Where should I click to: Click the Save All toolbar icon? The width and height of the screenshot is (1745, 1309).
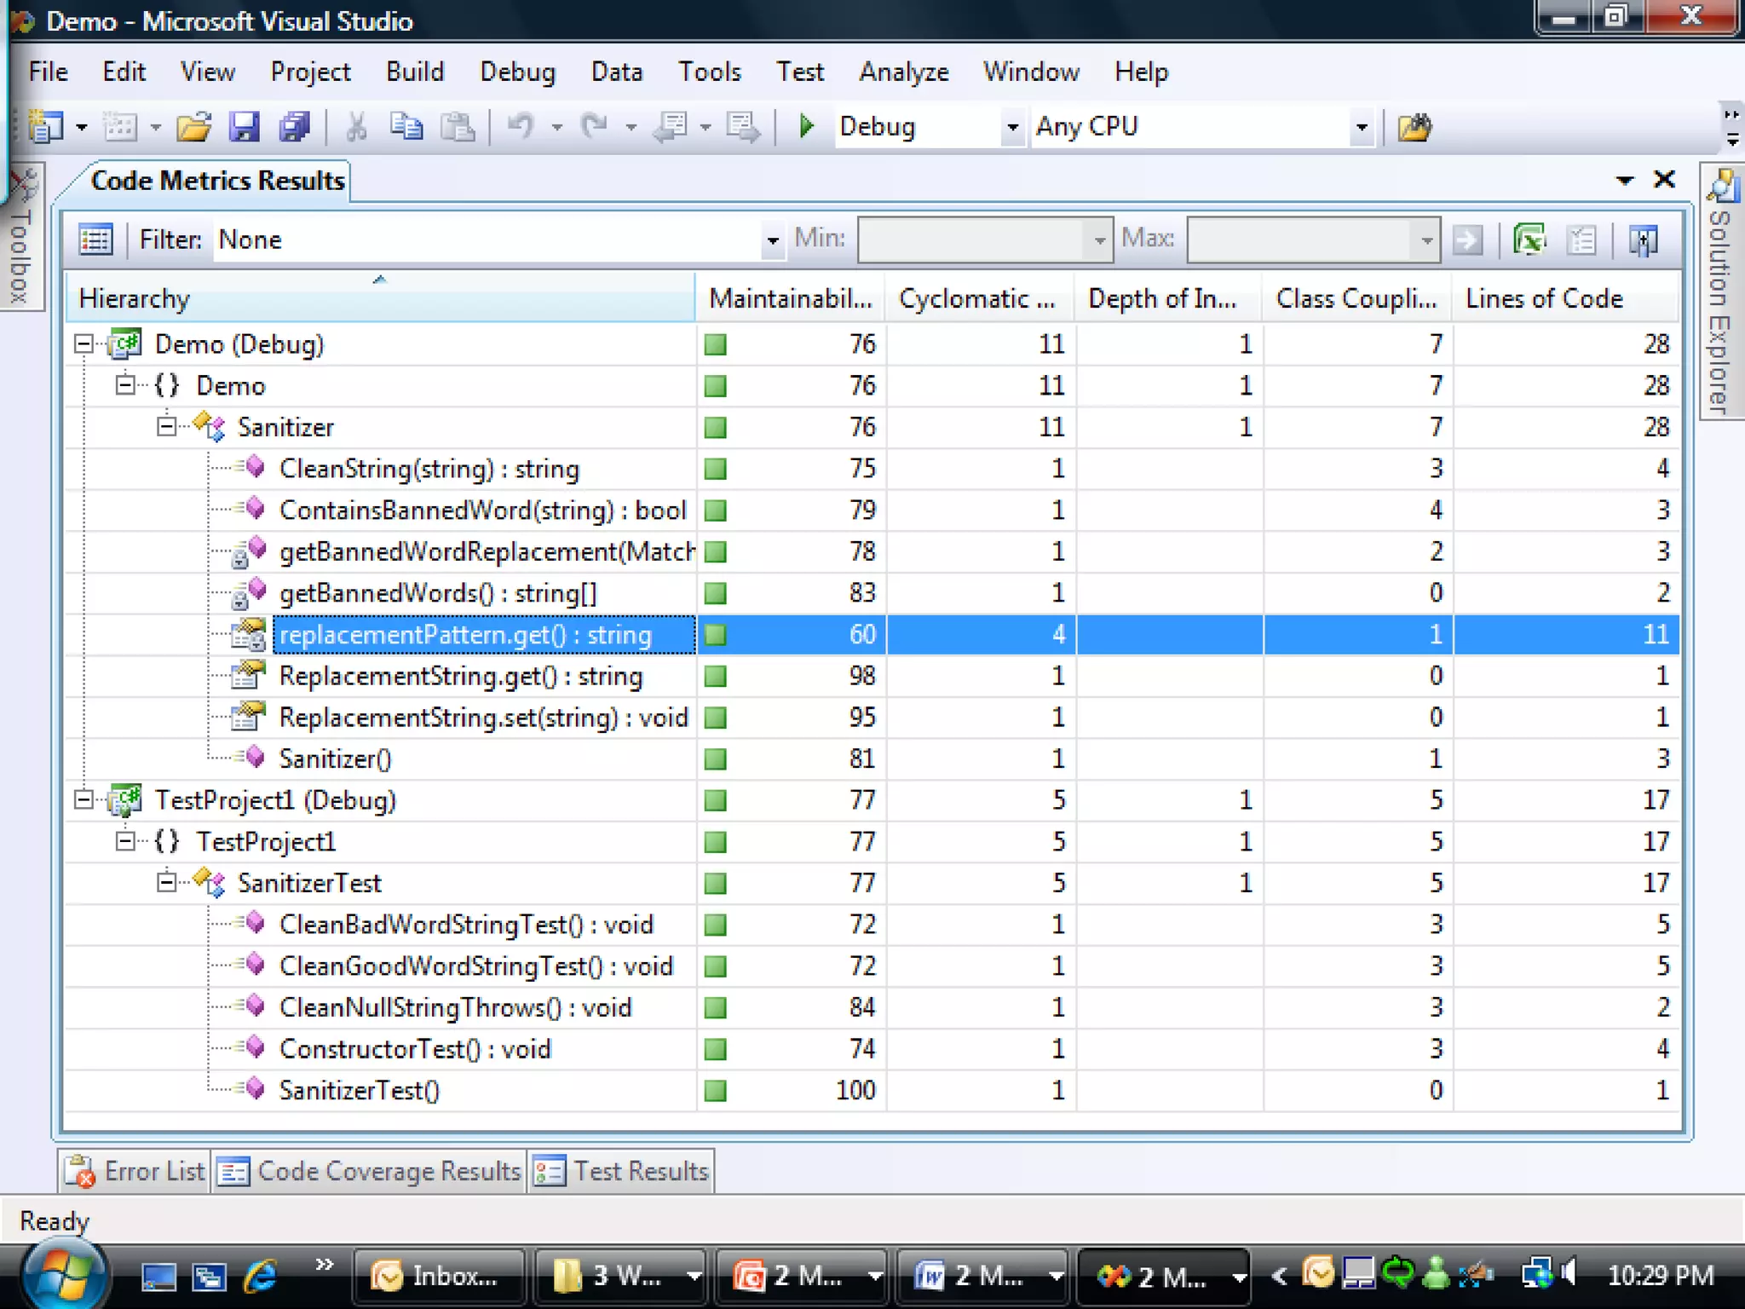(x=294, y=127)
